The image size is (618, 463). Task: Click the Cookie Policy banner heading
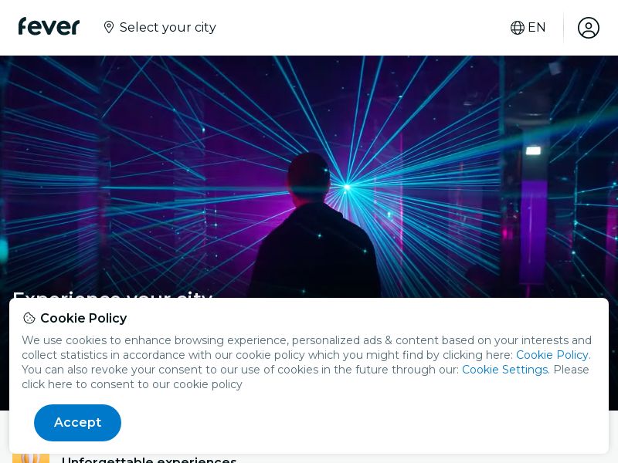(83, 319)
